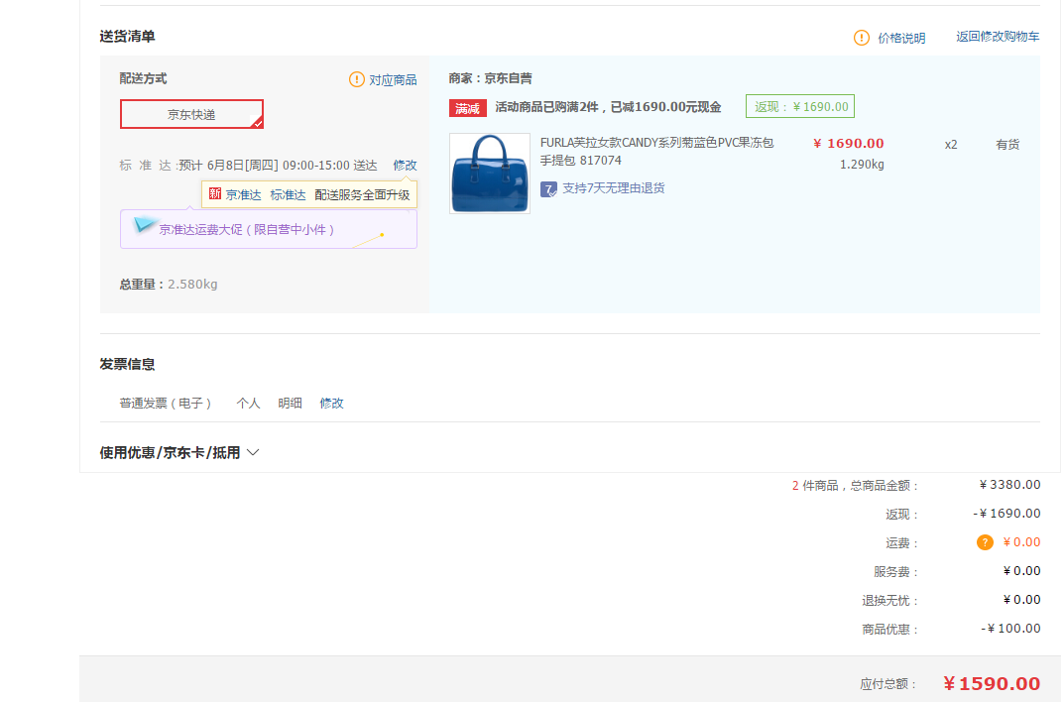1064x702 pixels.
Task: Click the 应付总额 ¥1590.00 amount
Action: (992, 684)
